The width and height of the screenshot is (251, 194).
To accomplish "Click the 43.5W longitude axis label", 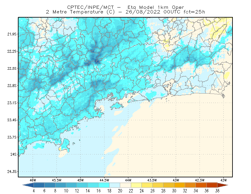I will click(152, 180).
